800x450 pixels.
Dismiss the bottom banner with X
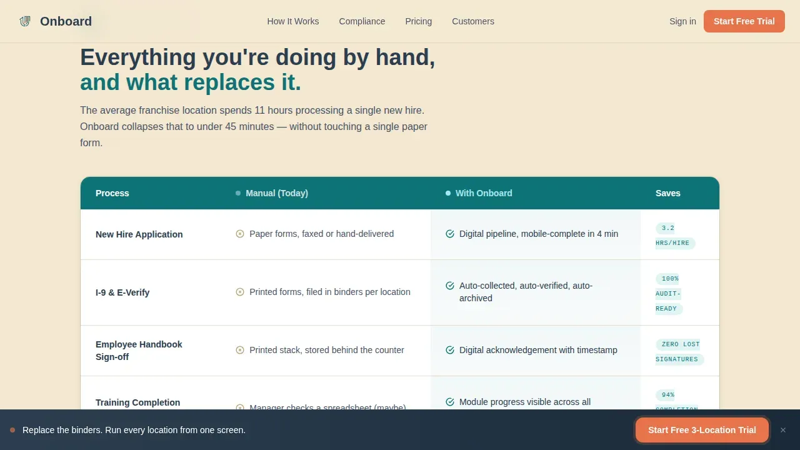(783, 430)
